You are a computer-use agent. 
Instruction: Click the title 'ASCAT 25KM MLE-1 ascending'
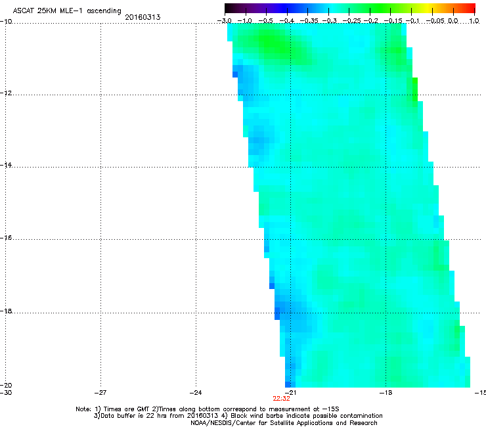(67, 11)
